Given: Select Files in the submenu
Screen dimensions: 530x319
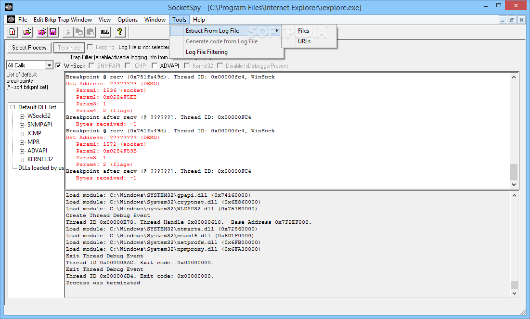Looking at the screenshot, I should (x=309, y=31).
